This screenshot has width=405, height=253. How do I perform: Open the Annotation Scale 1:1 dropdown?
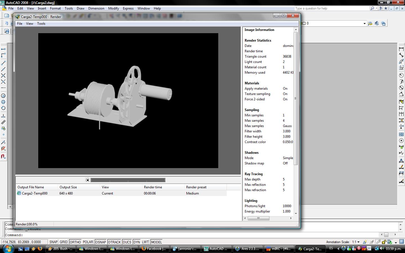click(x=356, y=242)
